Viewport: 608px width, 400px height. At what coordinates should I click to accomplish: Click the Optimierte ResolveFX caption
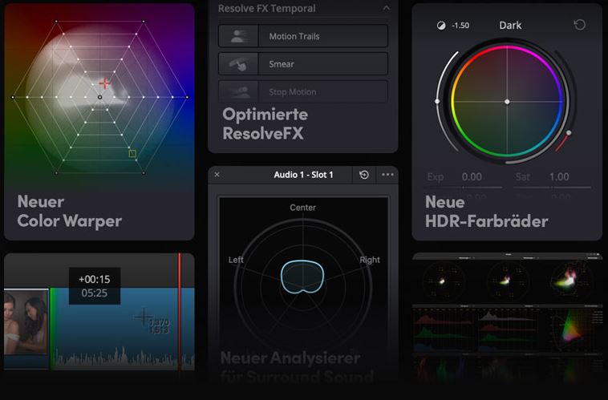(x=265, y=123)
